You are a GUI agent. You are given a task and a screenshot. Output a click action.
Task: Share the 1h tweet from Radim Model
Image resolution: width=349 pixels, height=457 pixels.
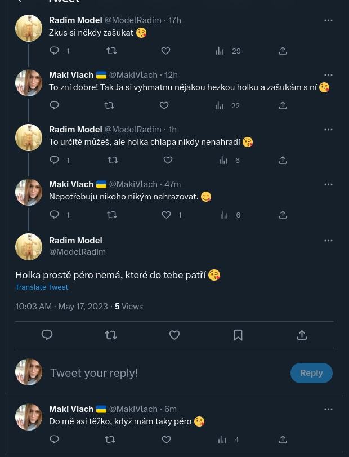click(283, 160)
